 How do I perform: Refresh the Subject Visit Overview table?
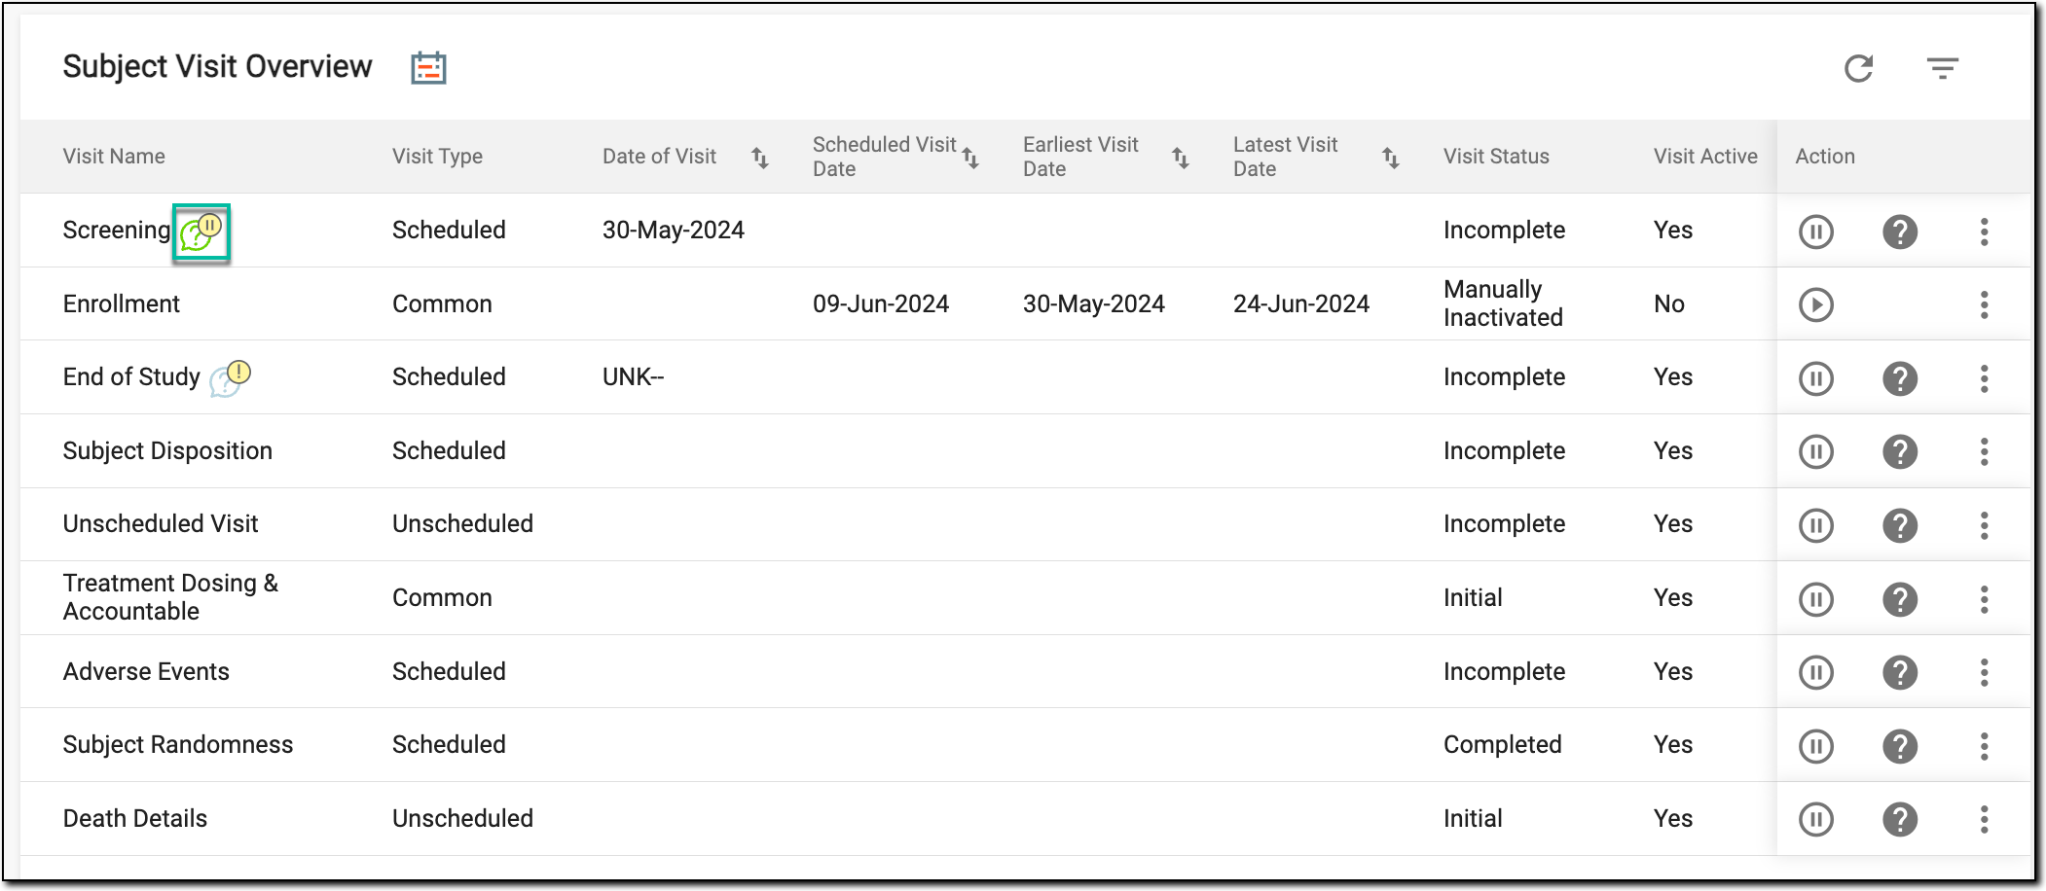tap(1859, 68)
